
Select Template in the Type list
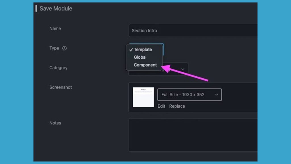pos(143,50)
